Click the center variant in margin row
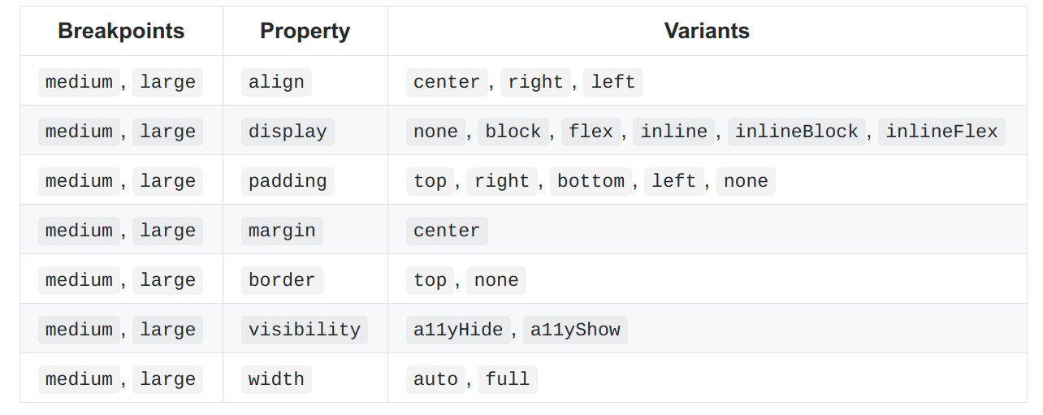 447,231
